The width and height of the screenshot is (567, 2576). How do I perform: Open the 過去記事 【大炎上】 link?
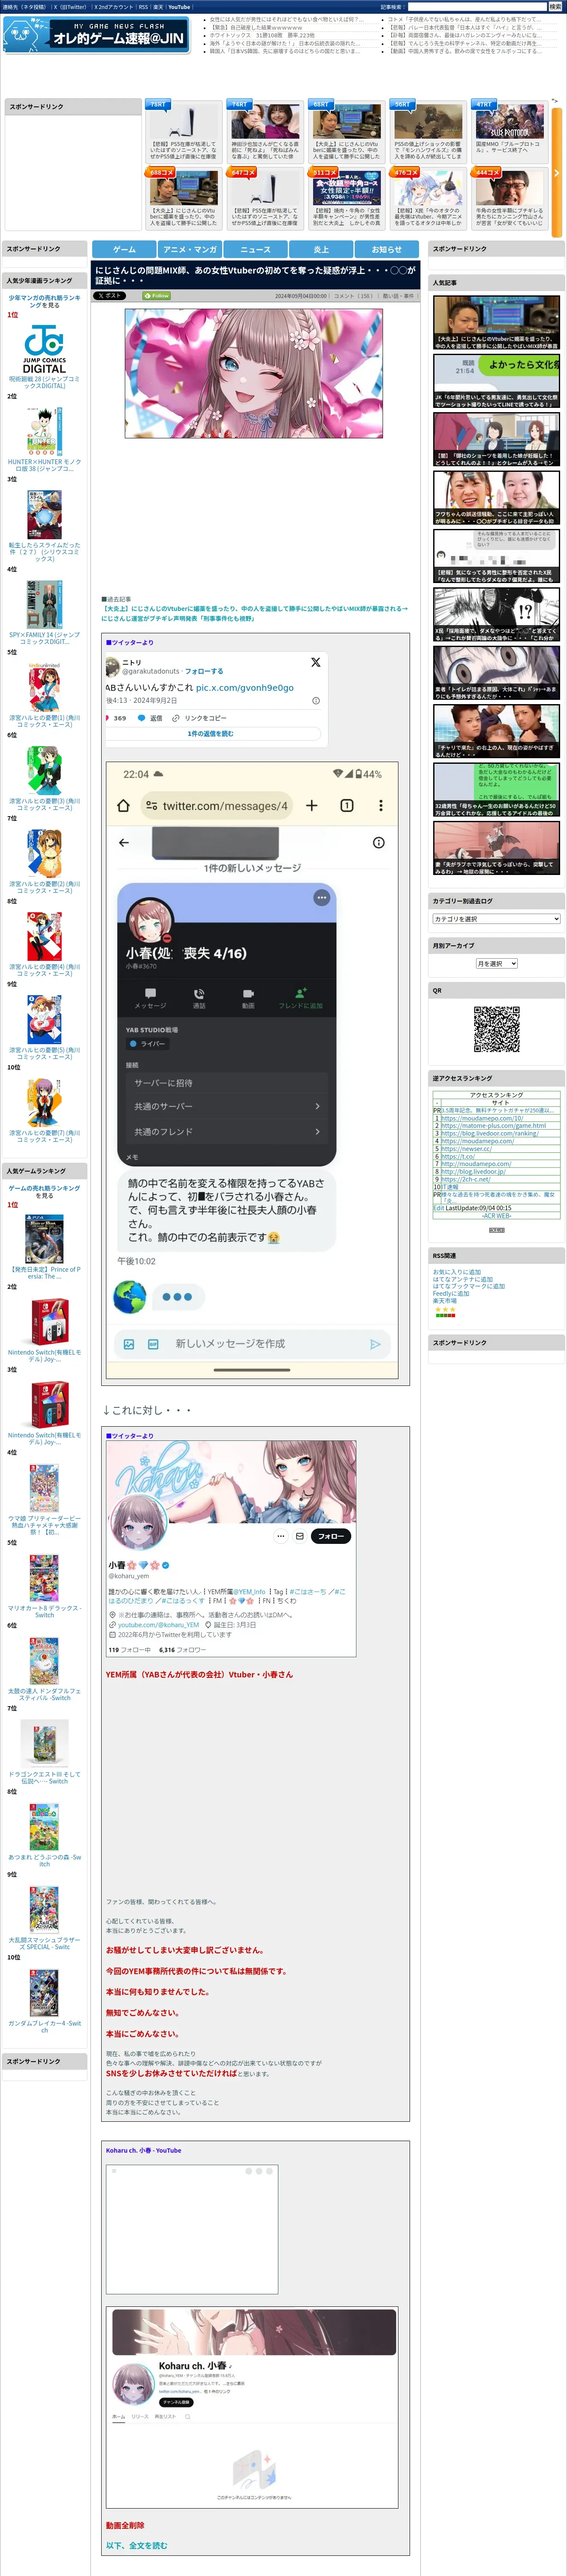coord(255,613)
